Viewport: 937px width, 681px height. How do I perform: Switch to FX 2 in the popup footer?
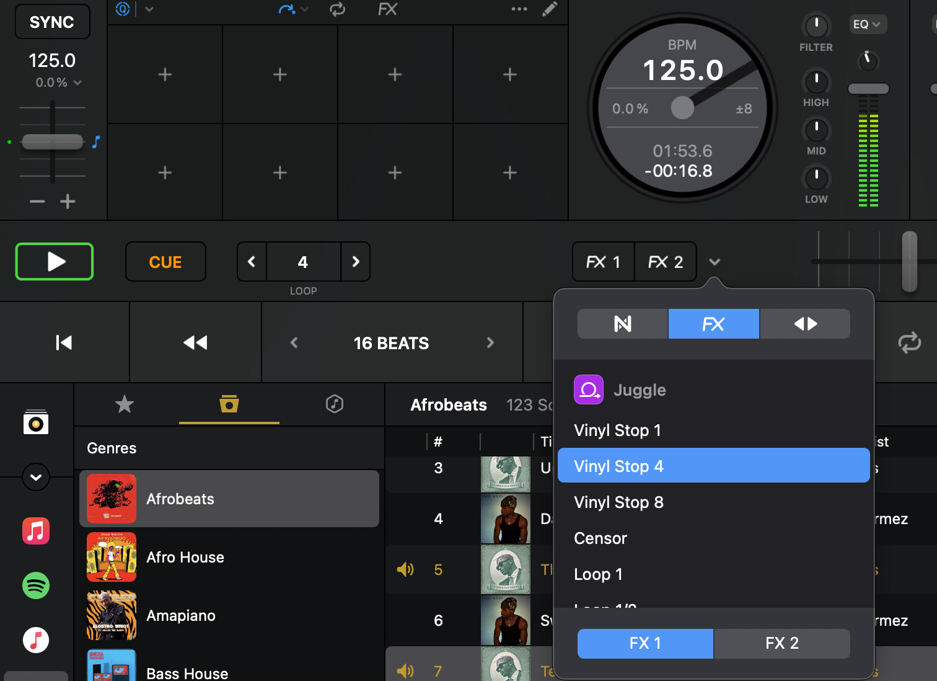(781, 643)
